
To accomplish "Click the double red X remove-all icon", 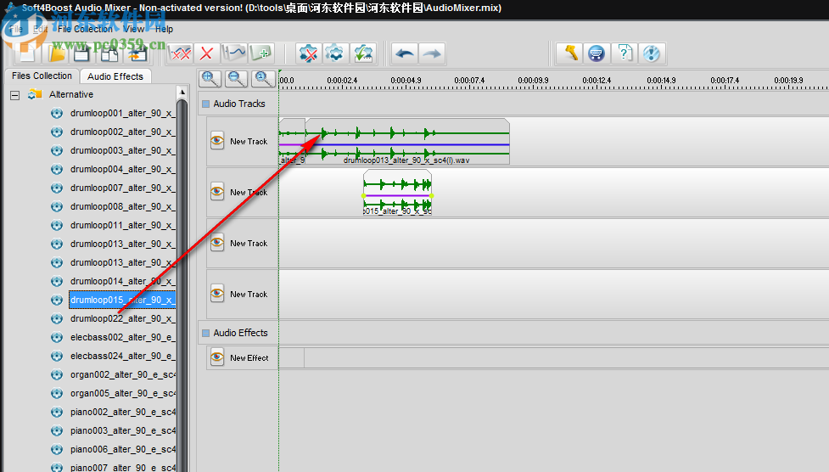I will click(180, 53).
